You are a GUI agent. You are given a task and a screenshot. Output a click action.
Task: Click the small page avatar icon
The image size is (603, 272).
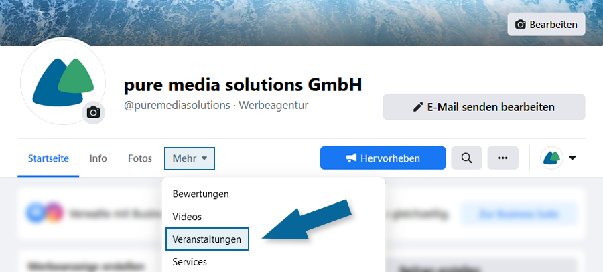coord(551,158)
